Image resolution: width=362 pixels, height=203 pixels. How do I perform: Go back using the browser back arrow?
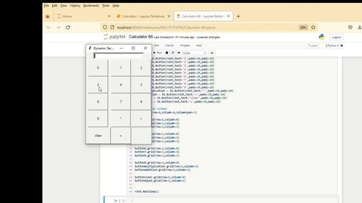coord(49,28)
